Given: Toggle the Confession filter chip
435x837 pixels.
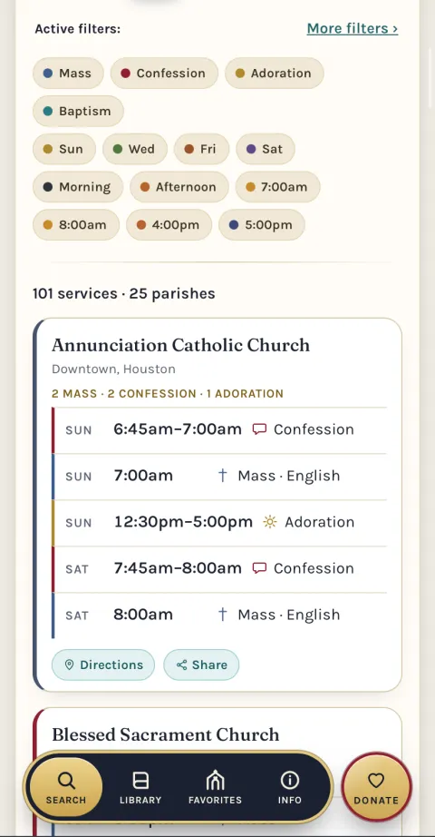Looking at the screenshot, I should pos(164,74).
